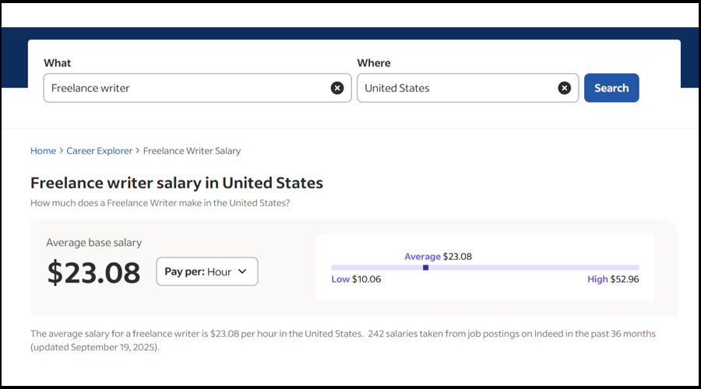Click the salary description paragraph with update date
701x389 pixels.
(343, 340)
